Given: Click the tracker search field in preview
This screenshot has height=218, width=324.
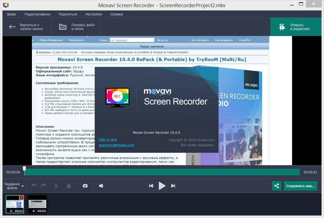Looking at the screenshot, I should coord(132,40).
